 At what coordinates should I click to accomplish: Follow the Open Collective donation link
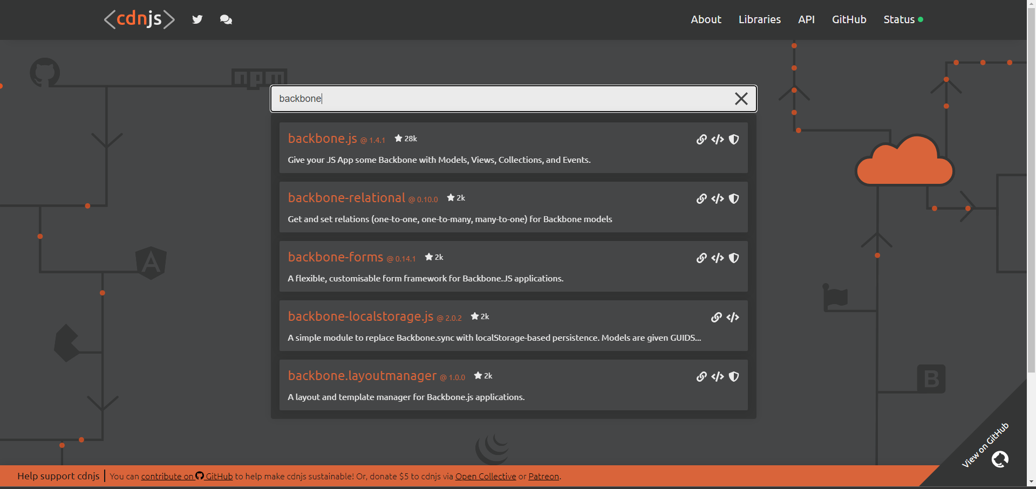pos(485,476)
